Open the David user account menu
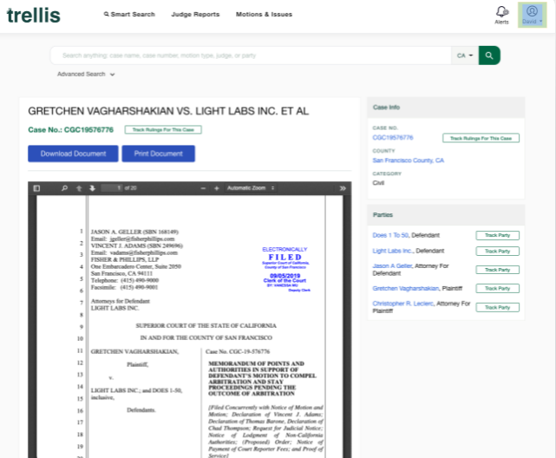 pos(532,15)
